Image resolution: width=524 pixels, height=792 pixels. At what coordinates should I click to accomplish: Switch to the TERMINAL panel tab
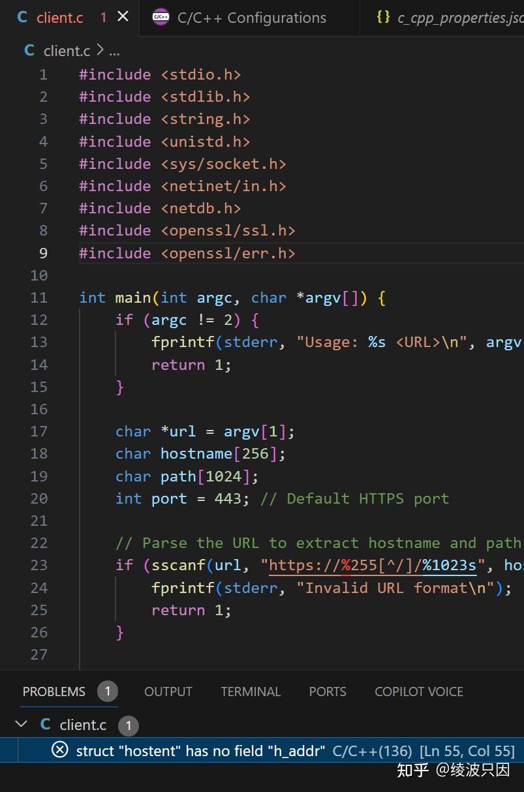coord(251,692)
